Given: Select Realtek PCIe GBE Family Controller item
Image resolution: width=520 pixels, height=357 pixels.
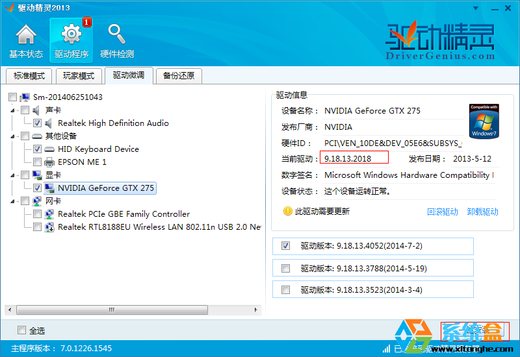Looking at the screenshot, I should (x=123, y=214).
